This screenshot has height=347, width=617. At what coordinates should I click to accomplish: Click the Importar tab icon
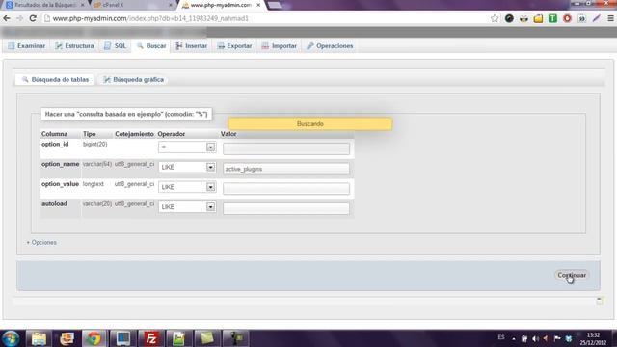265,46
